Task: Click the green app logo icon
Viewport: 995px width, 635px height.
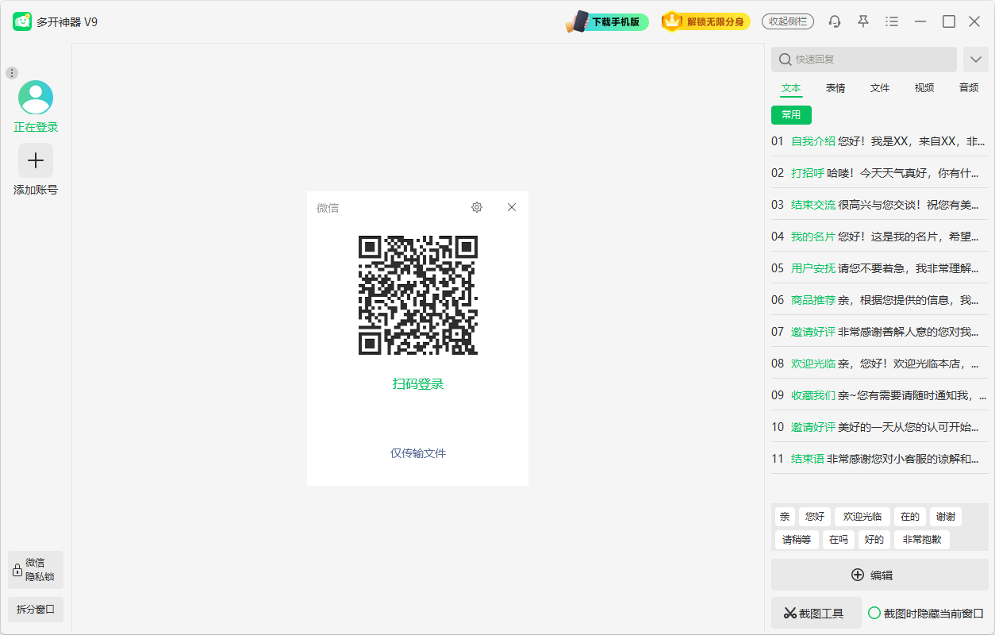Action: [21, 21]
